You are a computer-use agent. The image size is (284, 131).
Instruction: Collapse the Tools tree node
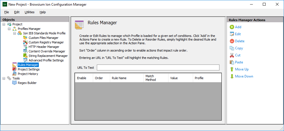coord(4,78)
